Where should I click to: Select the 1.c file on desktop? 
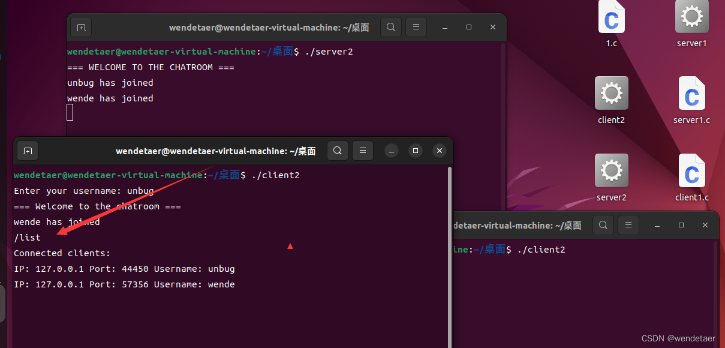[611, 24]
